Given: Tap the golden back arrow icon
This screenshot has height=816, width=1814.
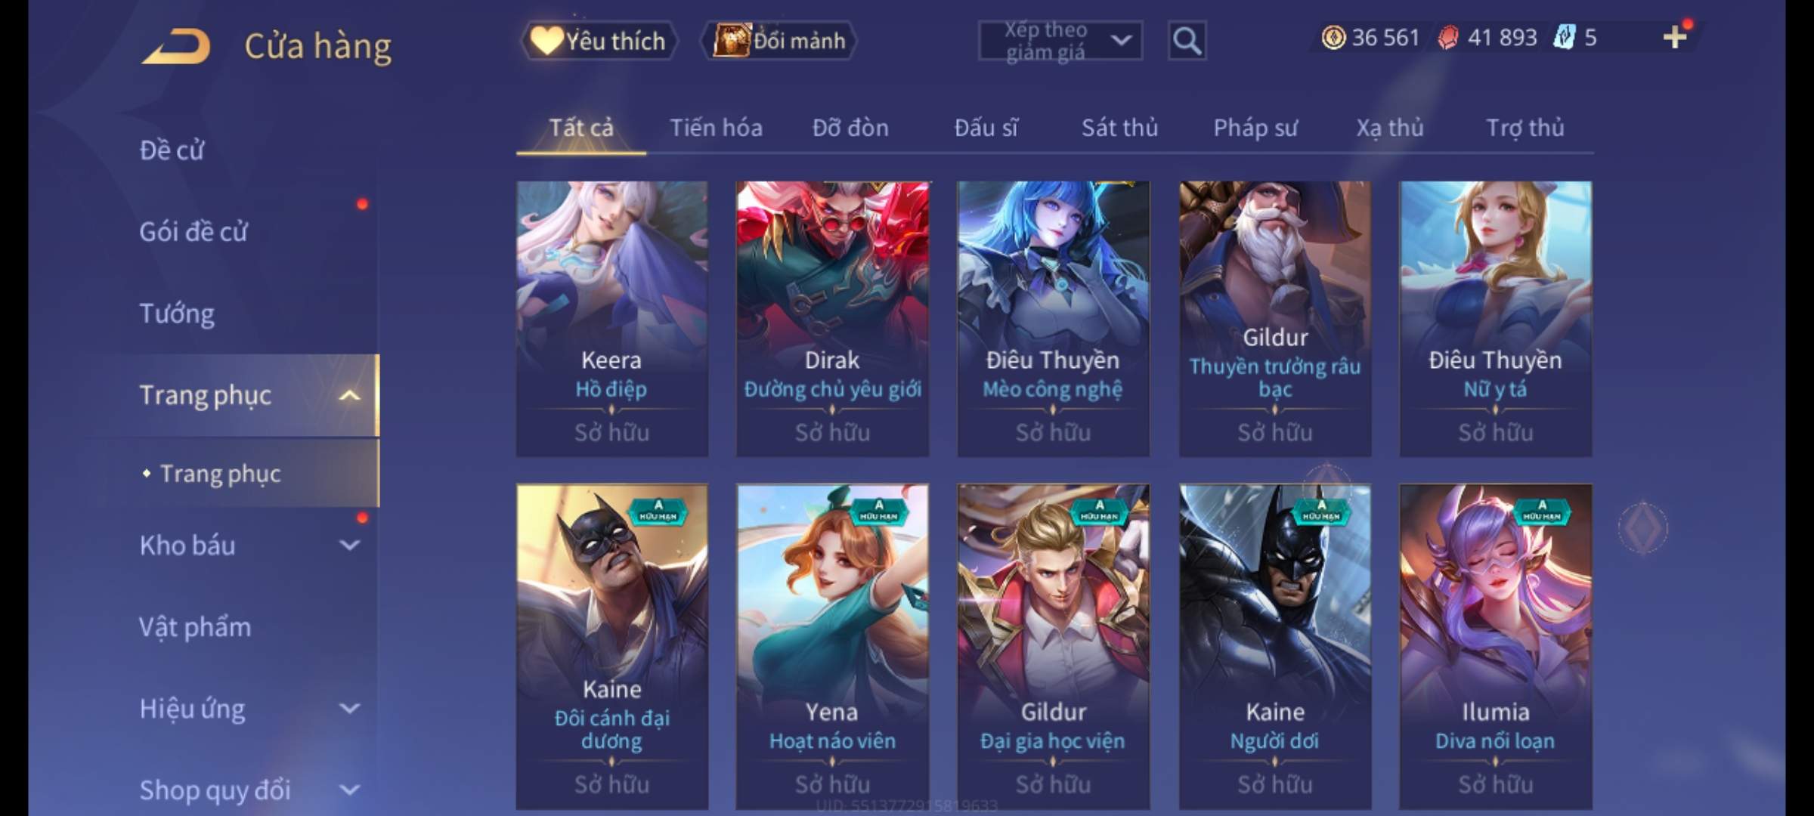Looking at the screenshot, I should [177, 47].
